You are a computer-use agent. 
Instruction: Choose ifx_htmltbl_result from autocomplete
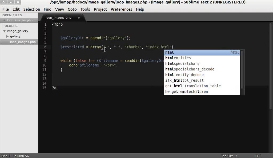point(202,80)
